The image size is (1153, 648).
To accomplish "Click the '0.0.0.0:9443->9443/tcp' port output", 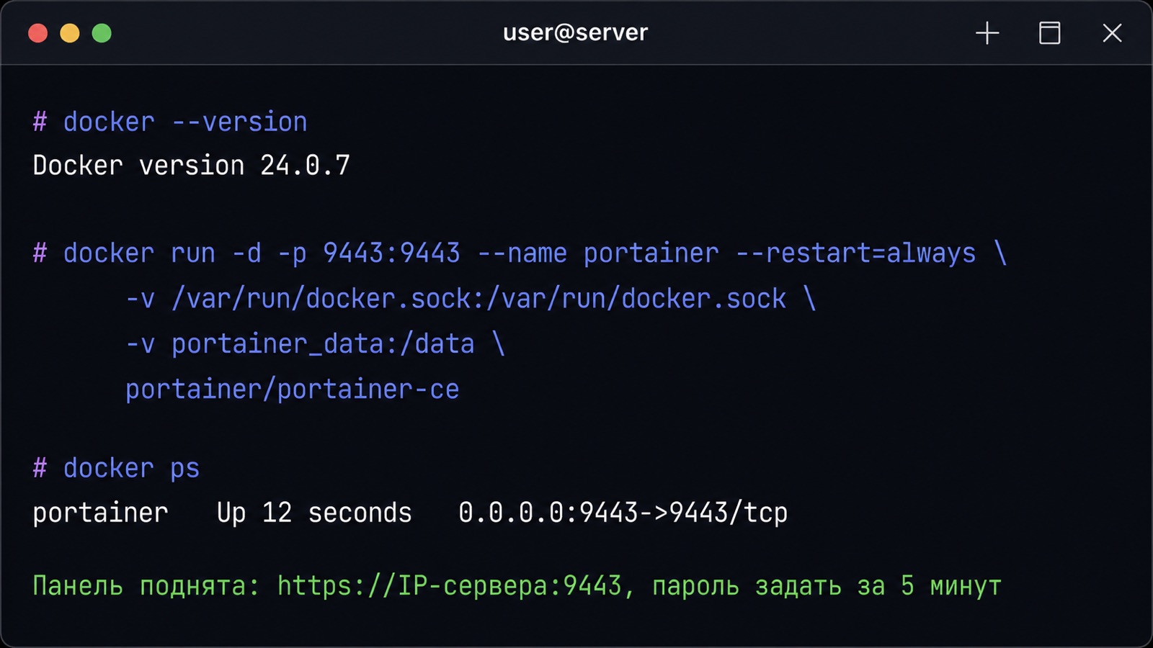I will 623,513.
